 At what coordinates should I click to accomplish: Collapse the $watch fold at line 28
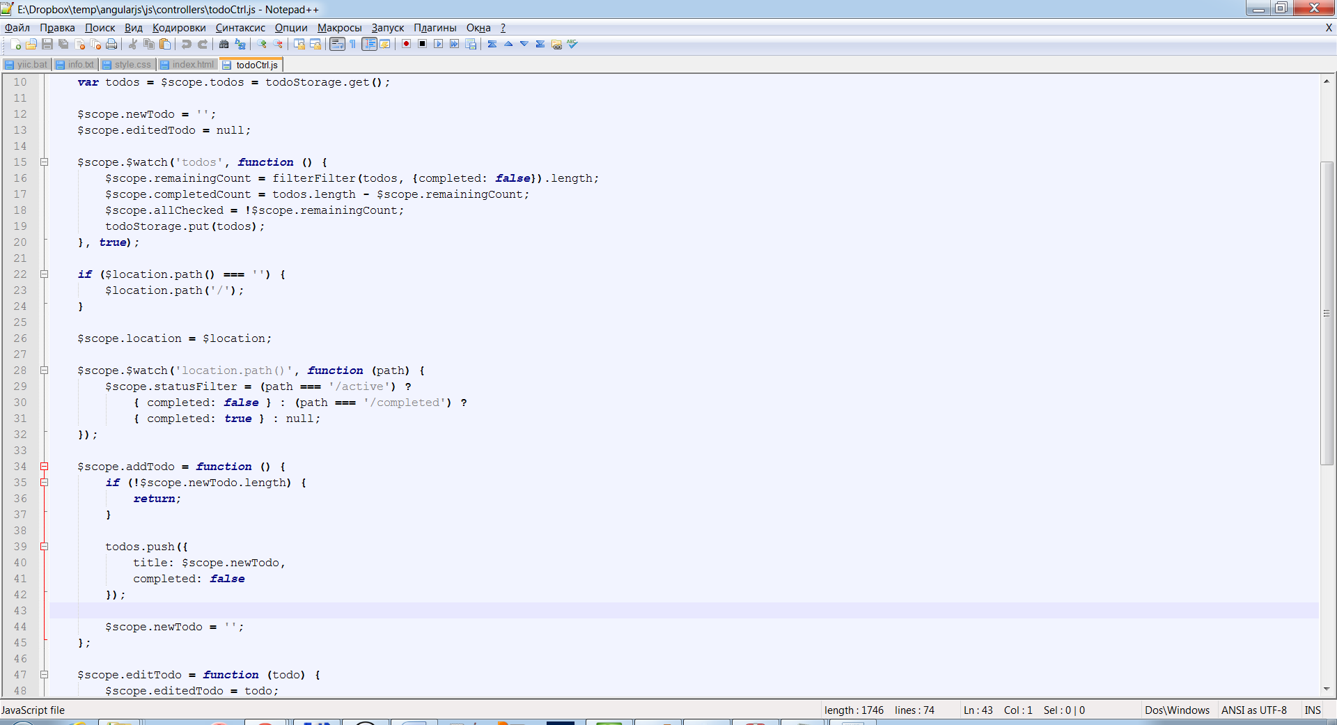click(44, 371)
